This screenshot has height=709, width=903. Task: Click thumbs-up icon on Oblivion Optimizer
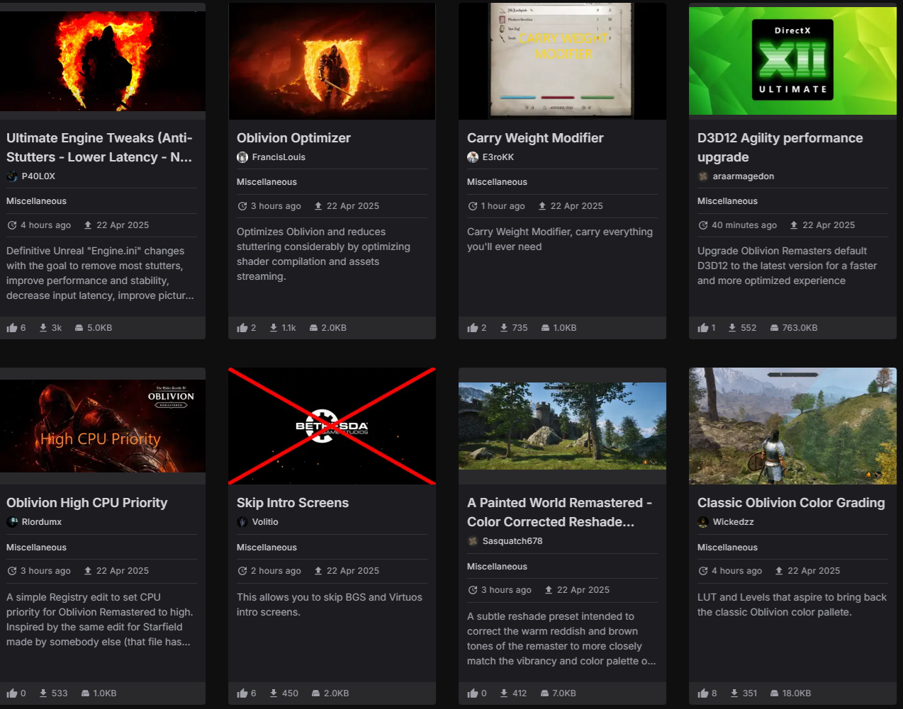coord(242,328)
